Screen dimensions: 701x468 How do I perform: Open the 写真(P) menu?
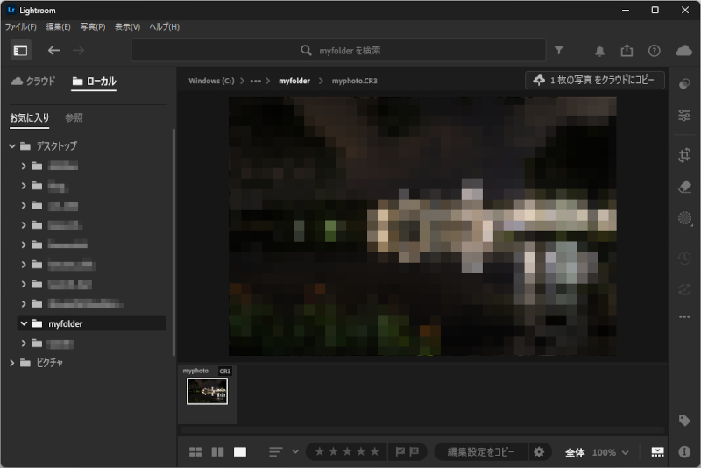93,27
